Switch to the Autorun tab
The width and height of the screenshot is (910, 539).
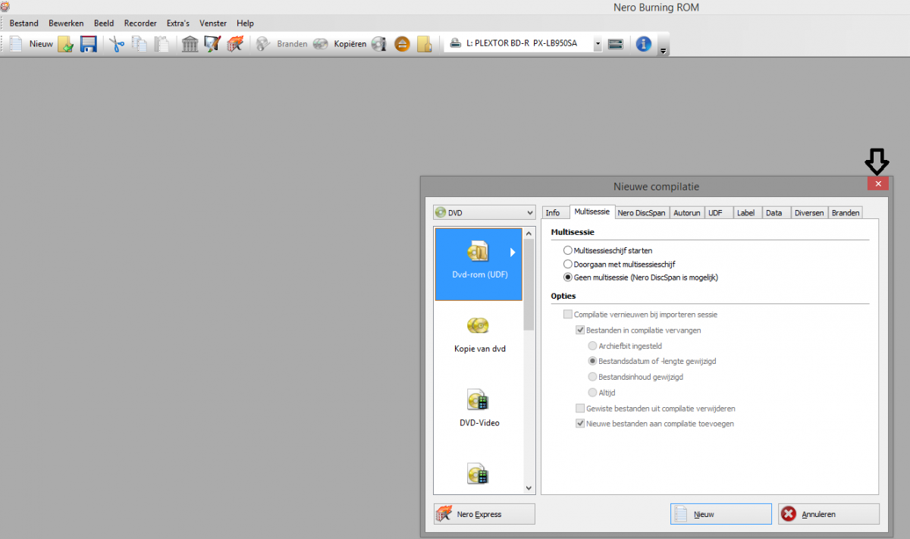(x=686, y=213)
